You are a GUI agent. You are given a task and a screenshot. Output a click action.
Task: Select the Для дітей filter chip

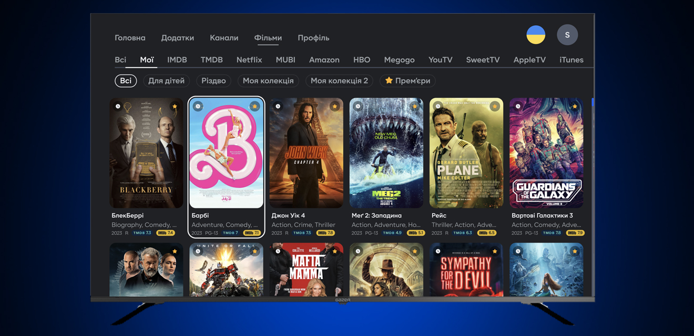[x=166, y=81]
